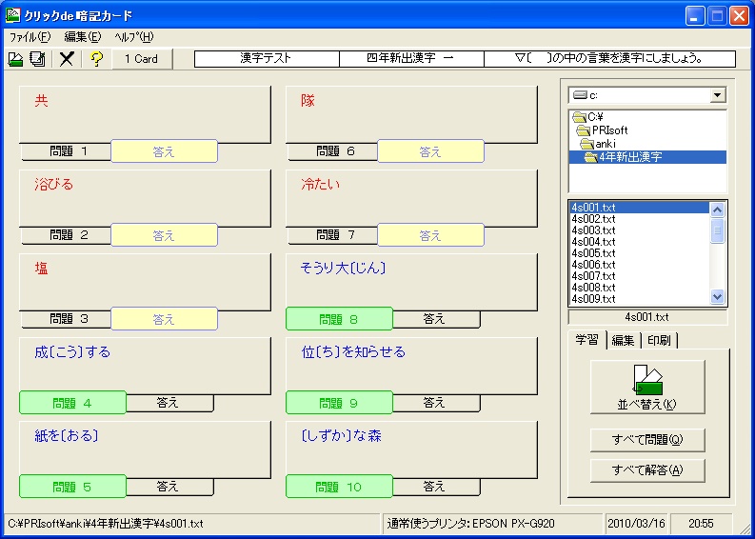Image resolution: width=755 pixels, height=539 pixels.
Task: Click the 四年新出漢字 一 field
Action: [411, 59]
